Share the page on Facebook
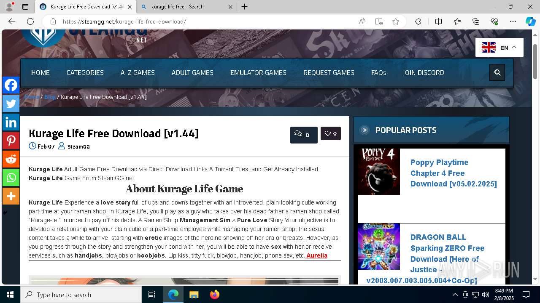Viewport: 540px width, 303px height. 11,85
